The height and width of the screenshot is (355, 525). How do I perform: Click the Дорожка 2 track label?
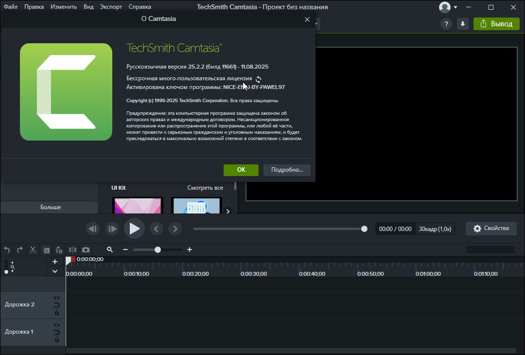point(19,304)
